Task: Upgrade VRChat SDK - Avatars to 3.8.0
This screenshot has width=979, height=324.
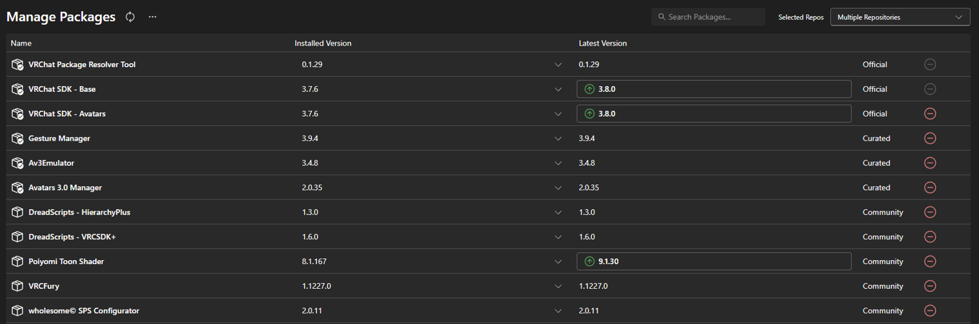Action: [713, 113]
